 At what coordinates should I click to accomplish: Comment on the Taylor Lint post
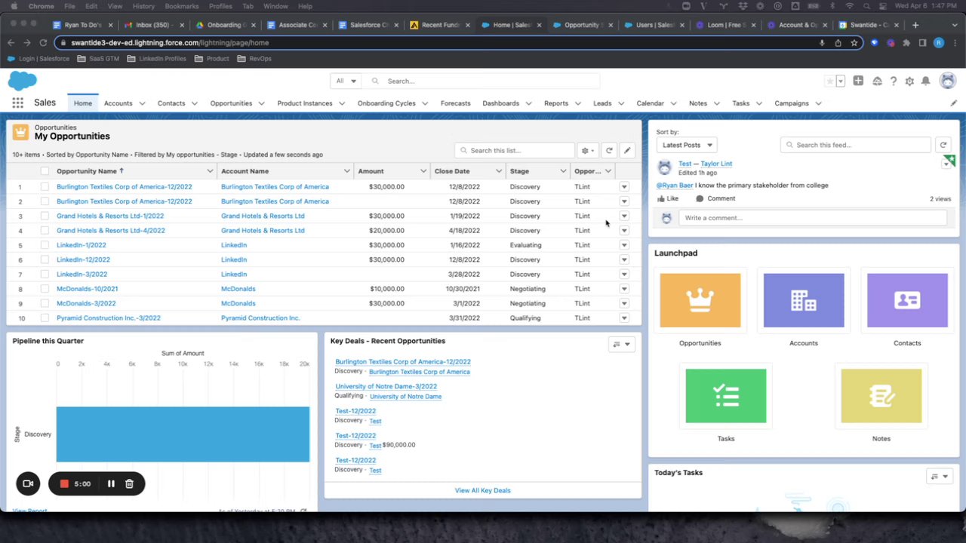pos(715,198)
